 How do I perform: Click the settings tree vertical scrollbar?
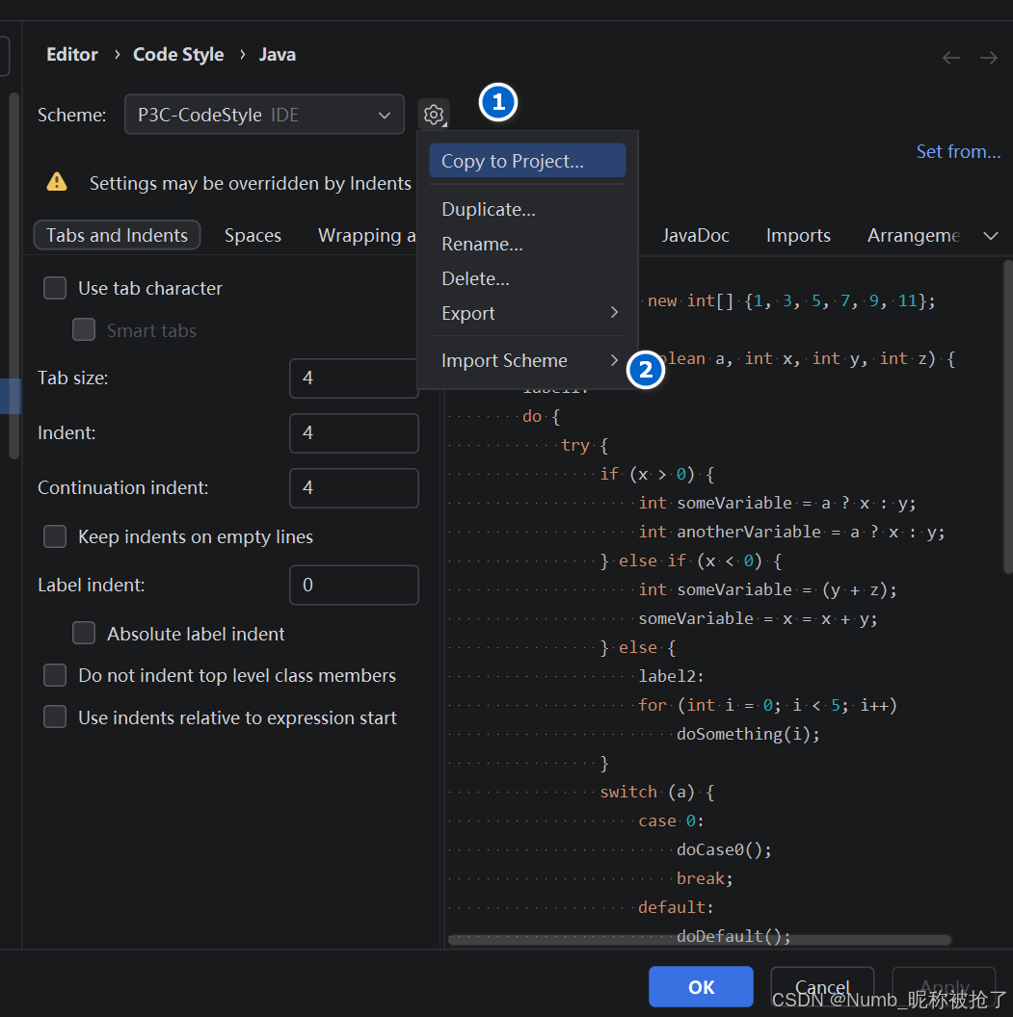click(x=14, y=275)
